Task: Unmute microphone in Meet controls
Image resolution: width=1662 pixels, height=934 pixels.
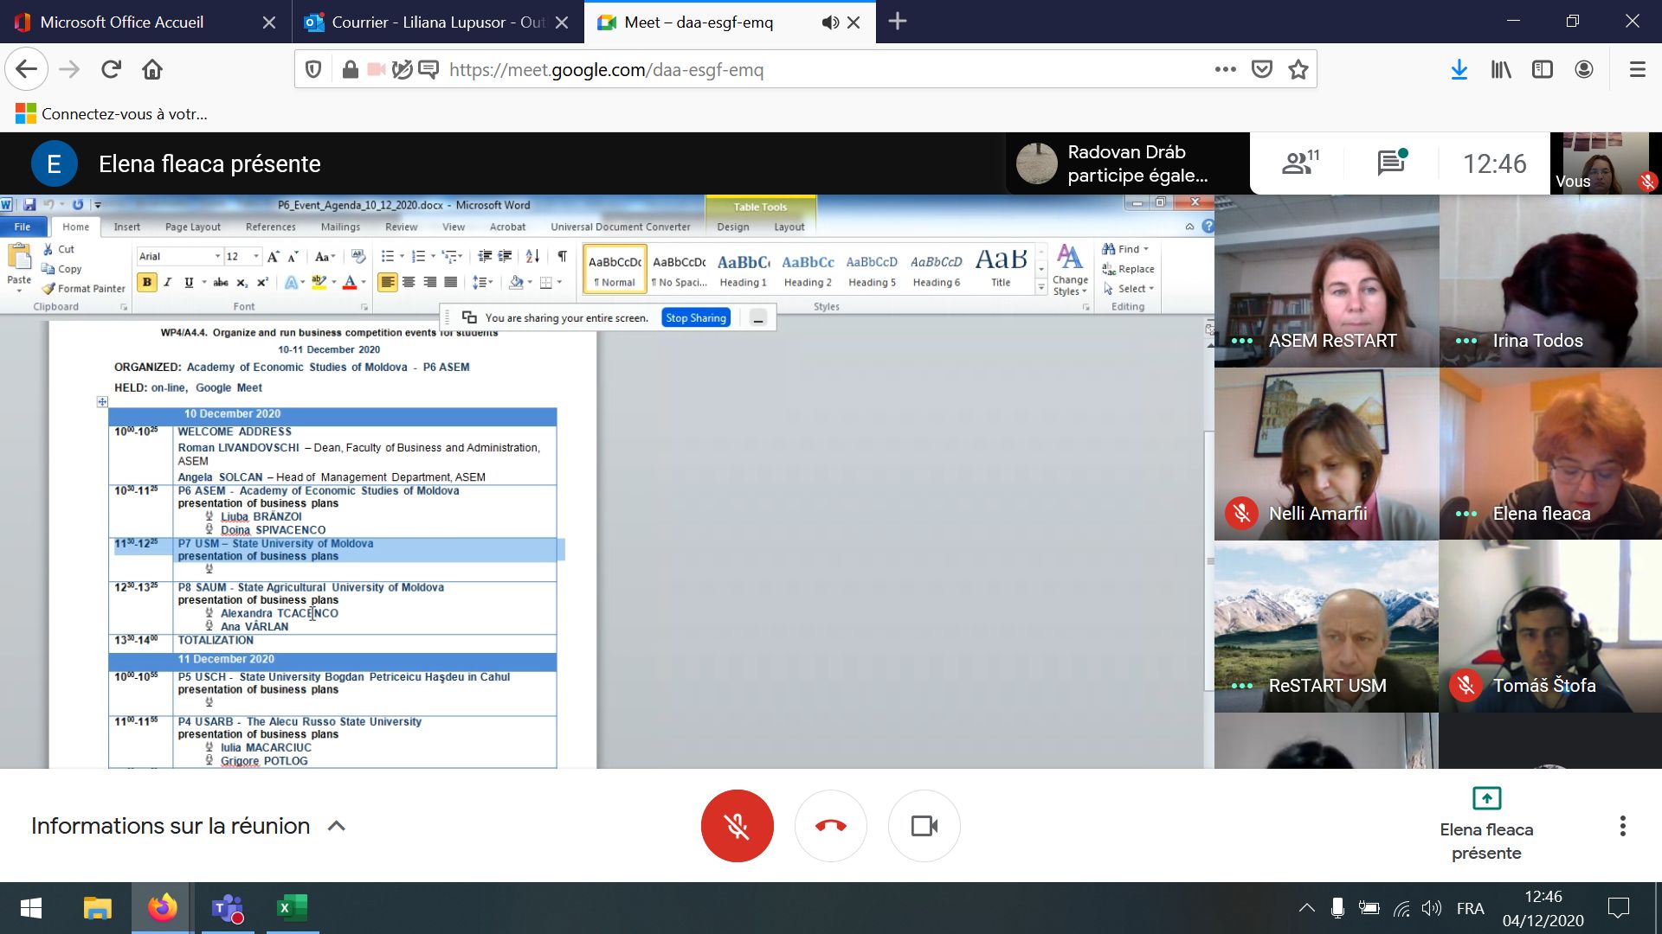Action: point(737,826)
